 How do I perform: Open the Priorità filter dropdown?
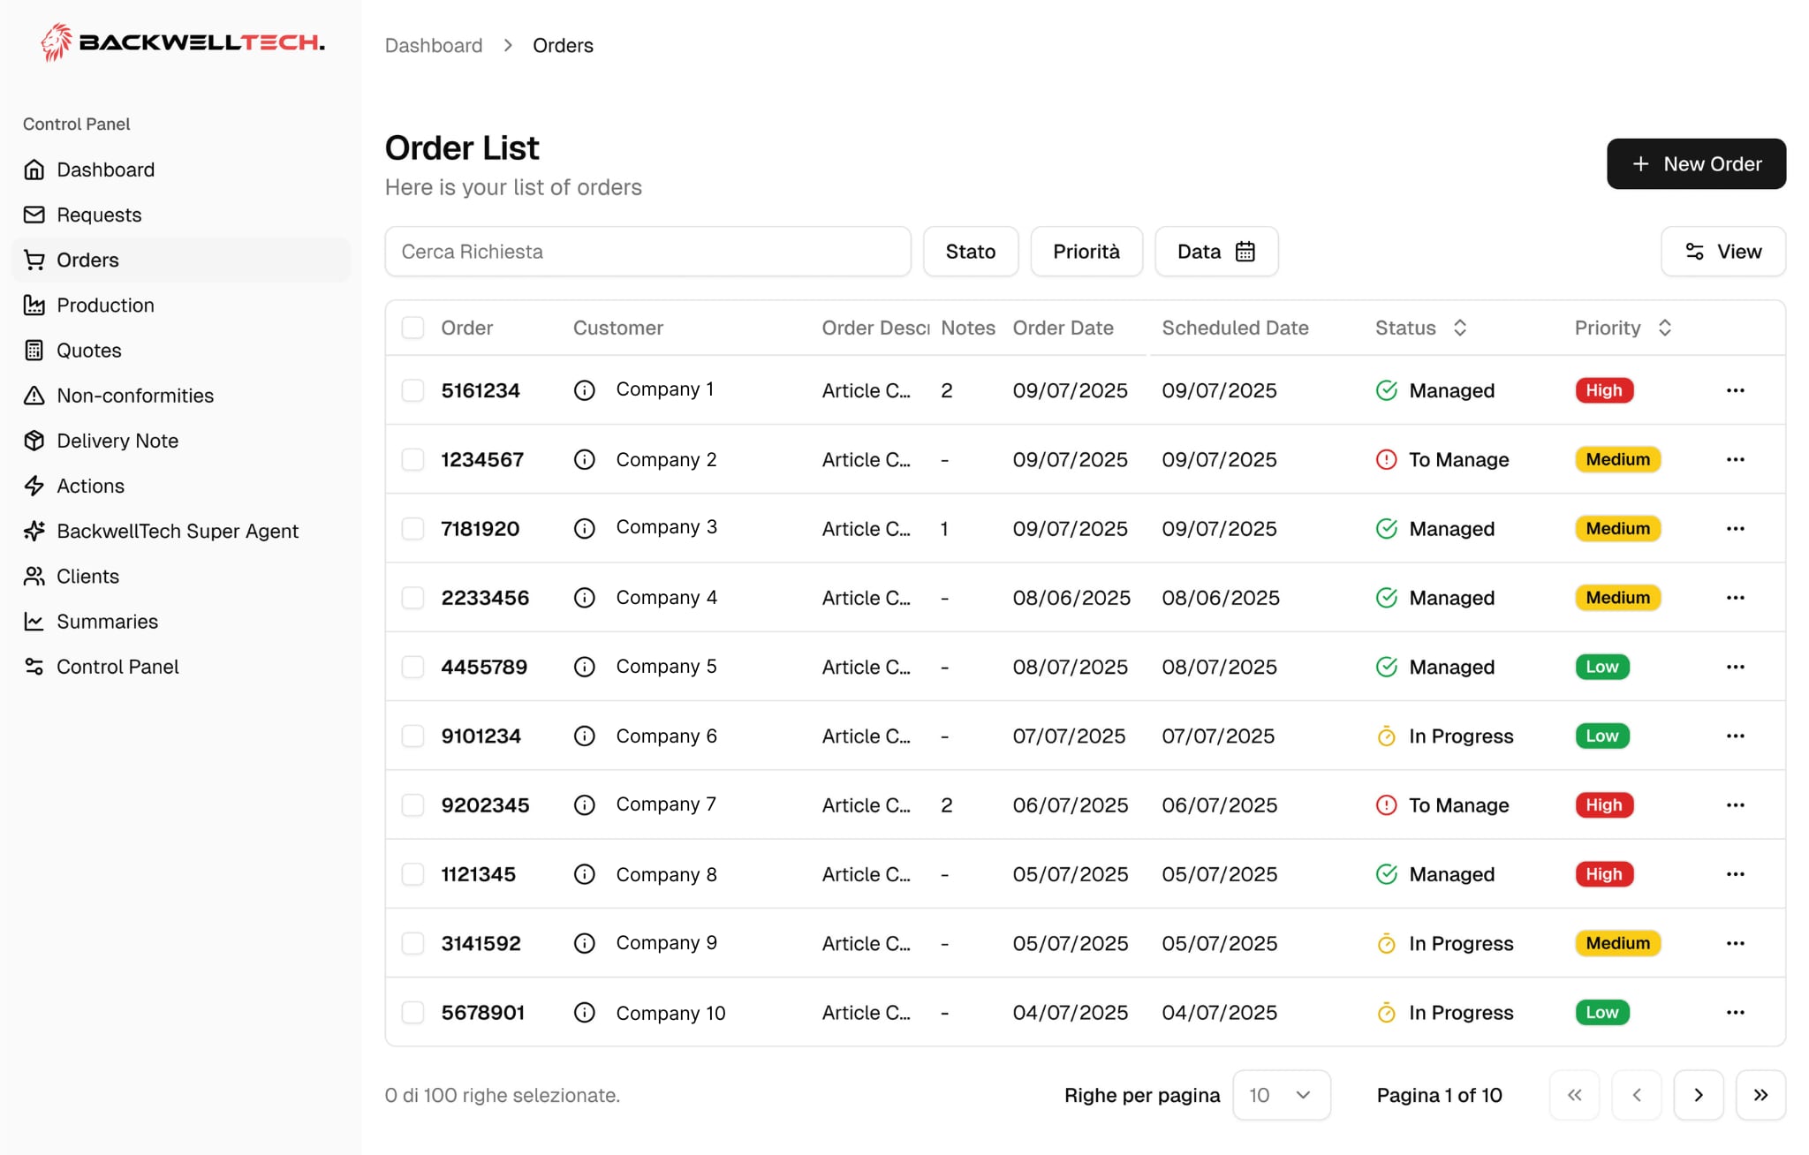pyautogui.click(x=1086, y=252)
